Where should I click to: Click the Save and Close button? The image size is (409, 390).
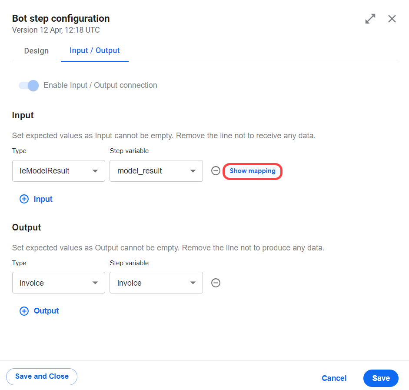42,377
